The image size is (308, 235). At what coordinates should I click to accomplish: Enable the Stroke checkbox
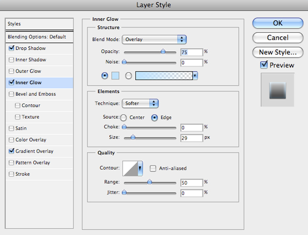tap(11, 174)
